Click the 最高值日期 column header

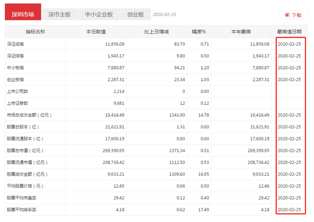coord(289,31)
